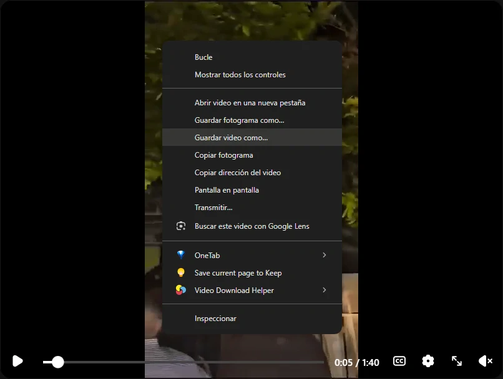Expand the OneTab submenu arrow
503x379 pixels.
[325, 255]
